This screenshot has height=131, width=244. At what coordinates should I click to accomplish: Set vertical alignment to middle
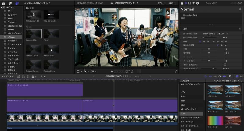click(x=222, y=45)
